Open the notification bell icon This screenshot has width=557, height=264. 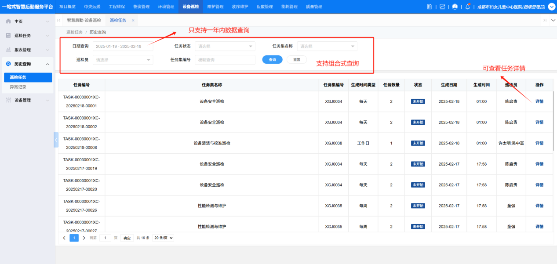(468, 7)
